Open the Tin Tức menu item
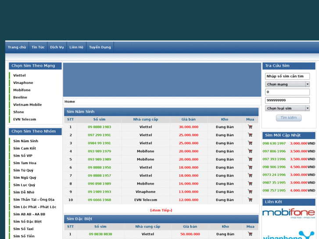Viewport: 319px width, 239px height. coord(38,47)
